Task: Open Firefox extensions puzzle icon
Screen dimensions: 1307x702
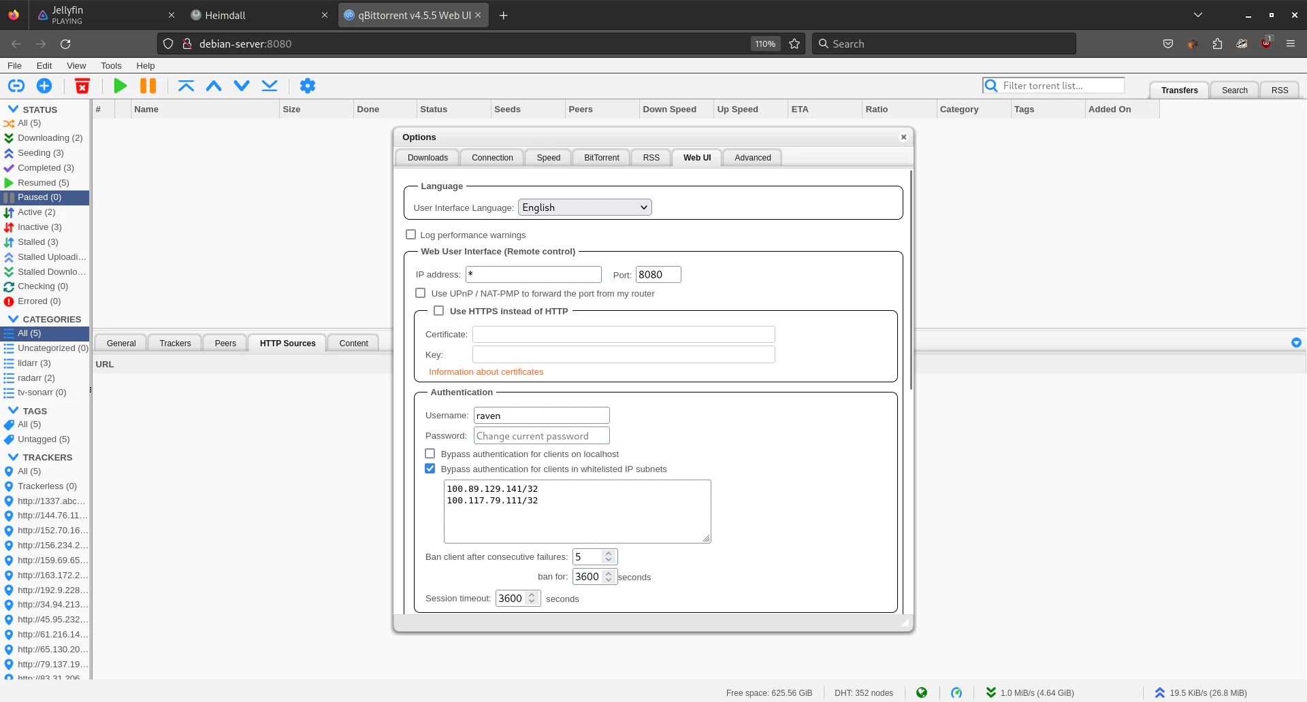Action: coord(1217,44)
